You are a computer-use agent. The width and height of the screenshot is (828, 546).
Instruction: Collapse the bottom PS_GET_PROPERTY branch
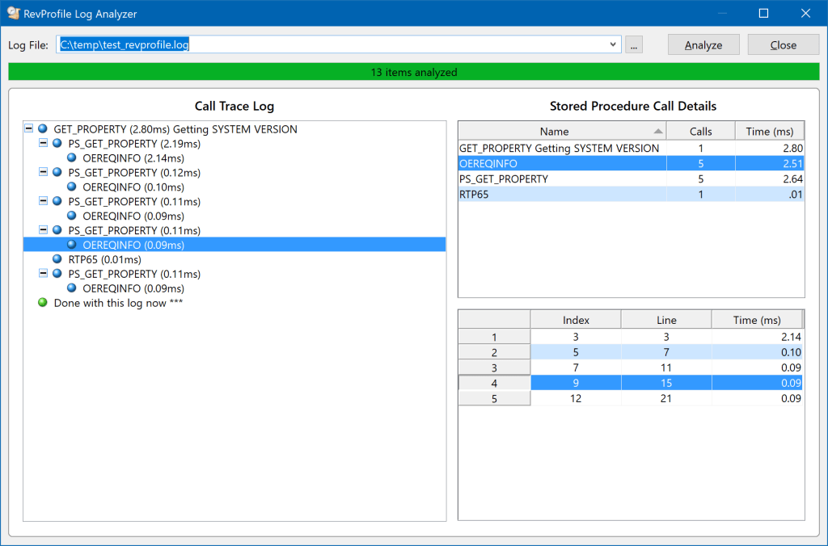click(43, 273)
